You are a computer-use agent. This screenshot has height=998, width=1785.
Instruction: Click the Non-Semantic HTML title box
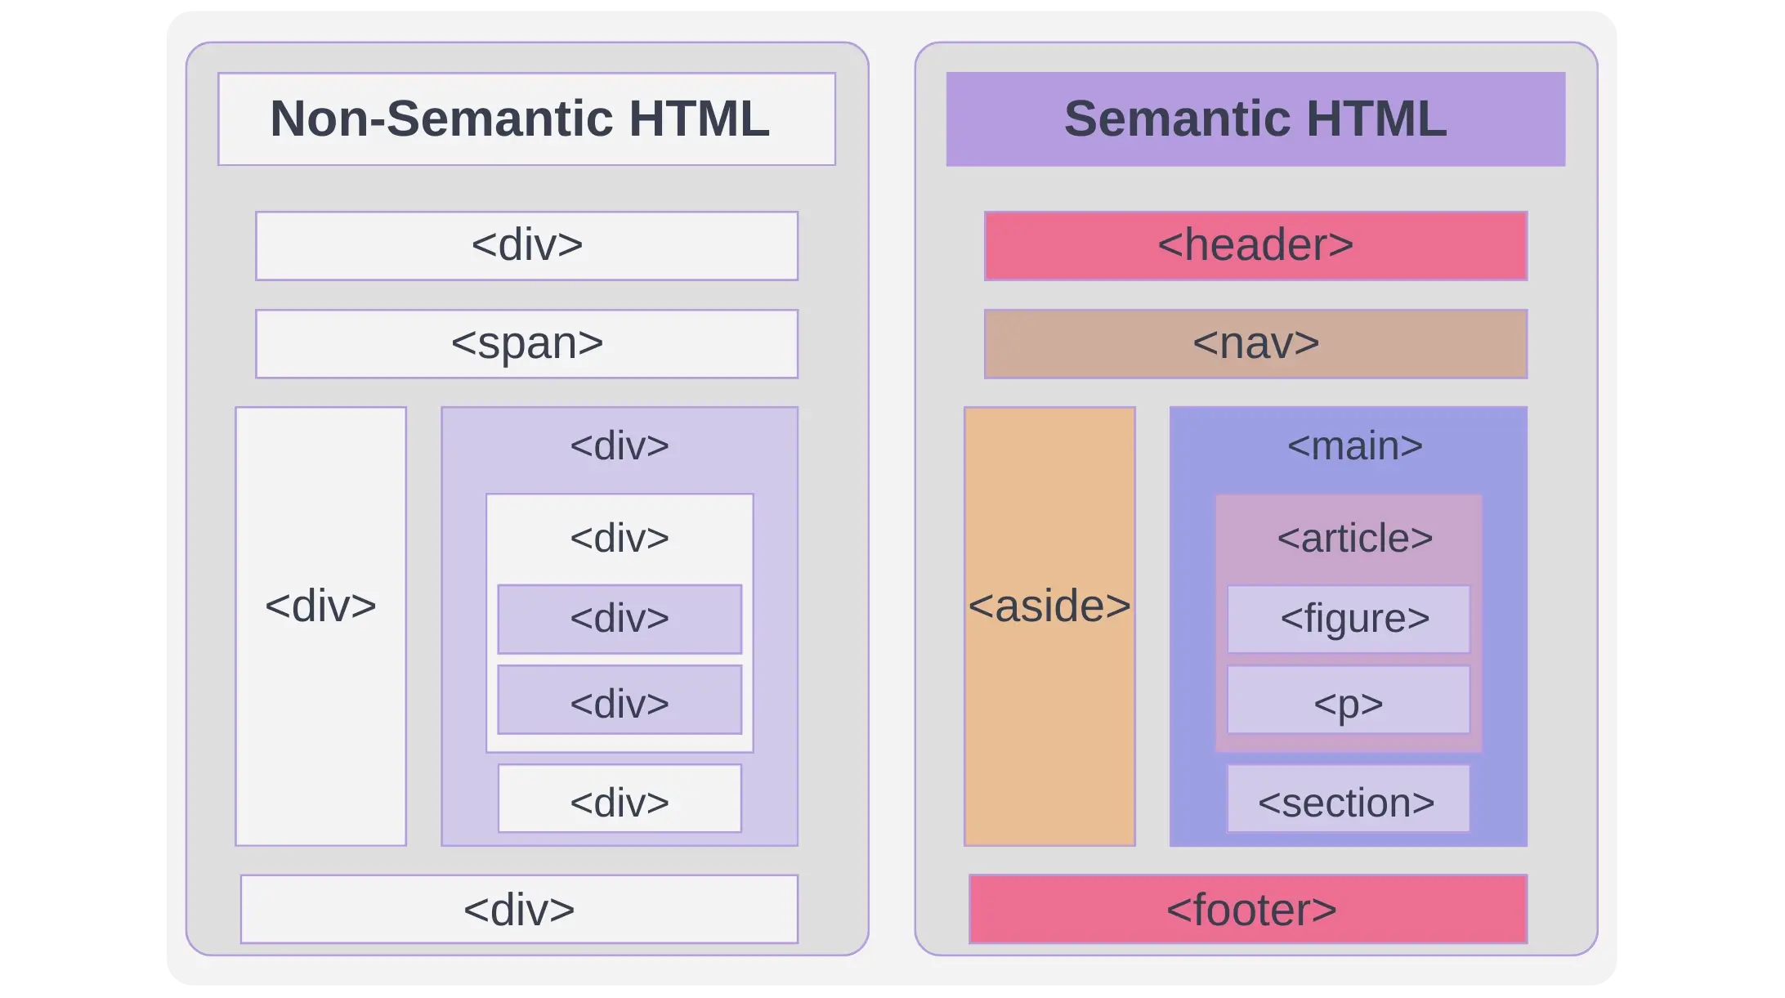[526, 119]
